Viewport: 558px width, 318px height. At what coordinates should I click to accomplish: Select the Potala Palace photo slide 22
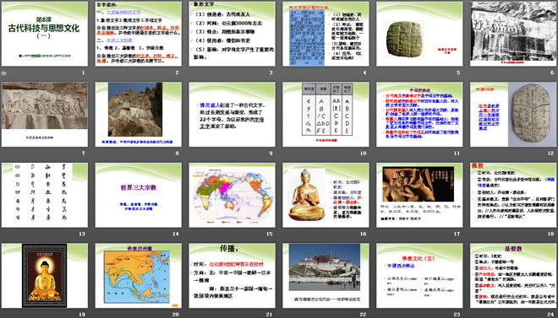click(325, 276)
